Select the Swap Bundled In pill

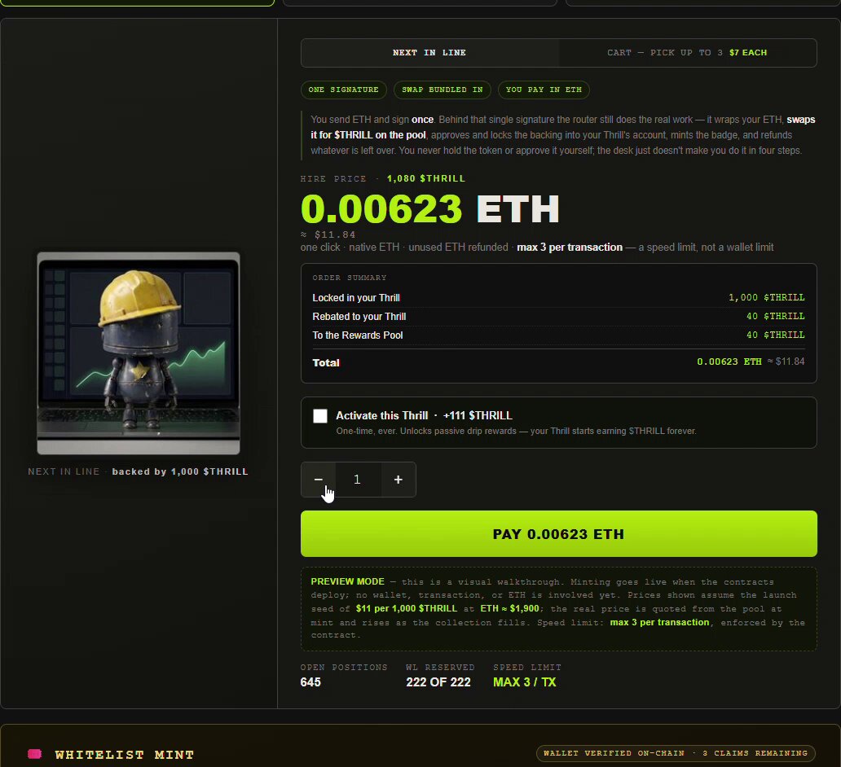[442, 90]
